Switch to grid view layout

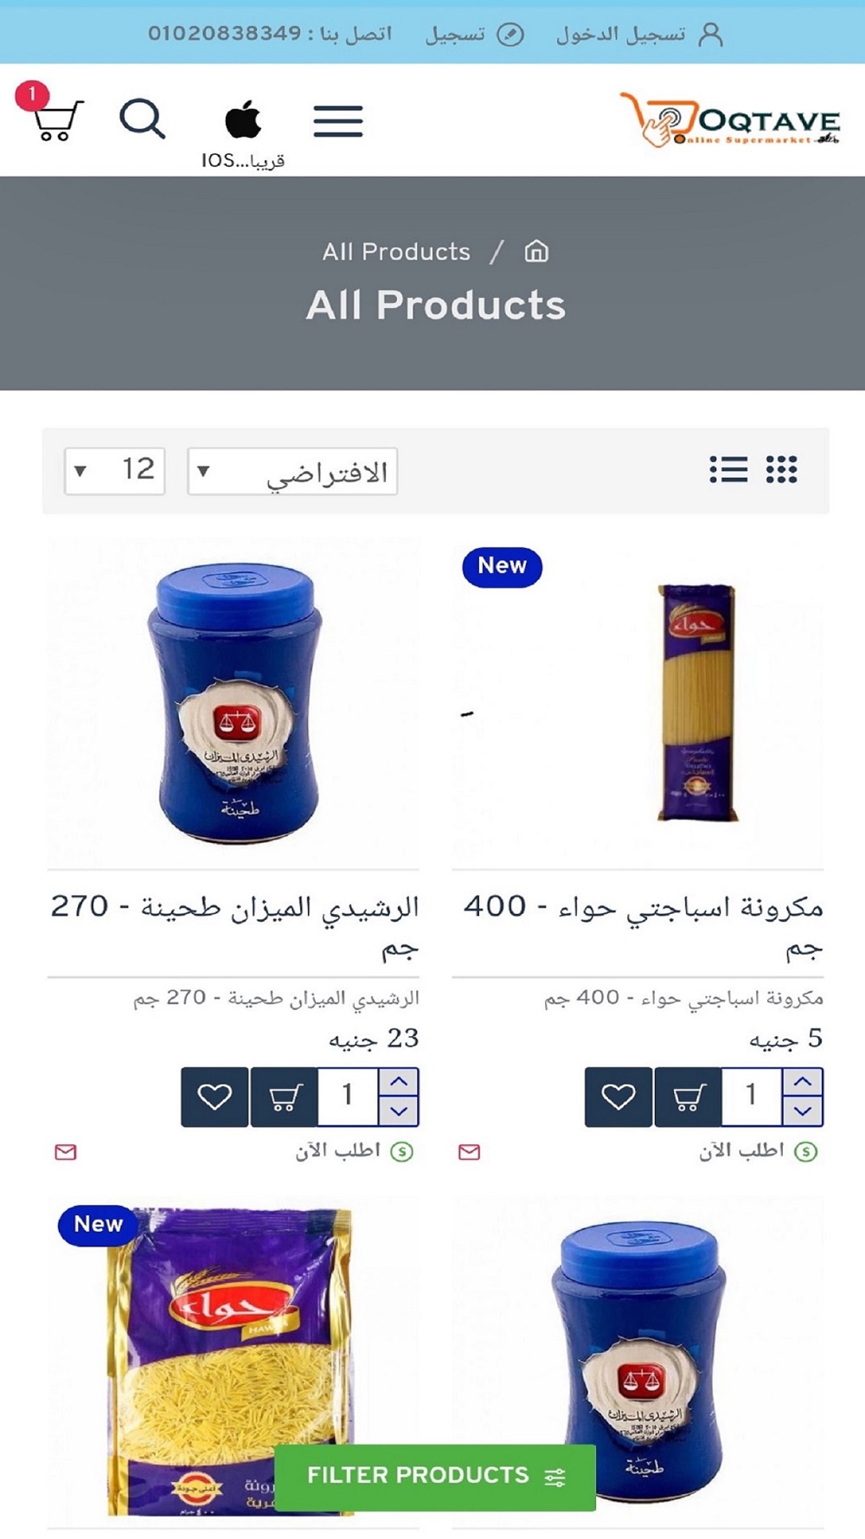click(x=782, y=469)
